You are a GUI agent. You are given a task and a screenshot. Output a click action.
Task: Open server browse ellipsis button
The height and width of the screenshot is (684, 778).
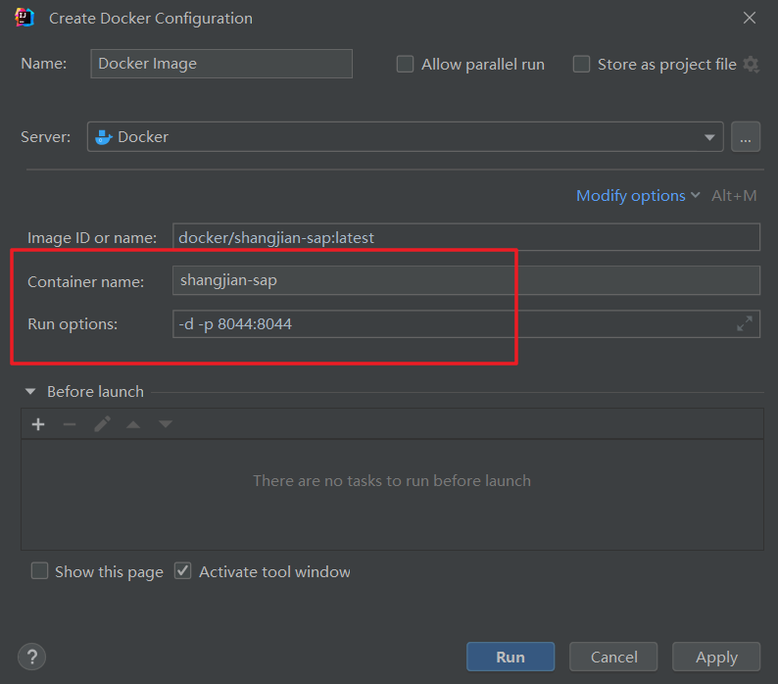[x=746, y=137]
